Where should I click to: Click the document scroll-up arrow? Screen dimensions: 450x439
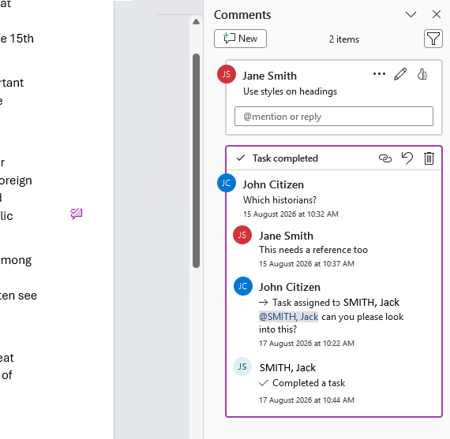tap(196, 22)
